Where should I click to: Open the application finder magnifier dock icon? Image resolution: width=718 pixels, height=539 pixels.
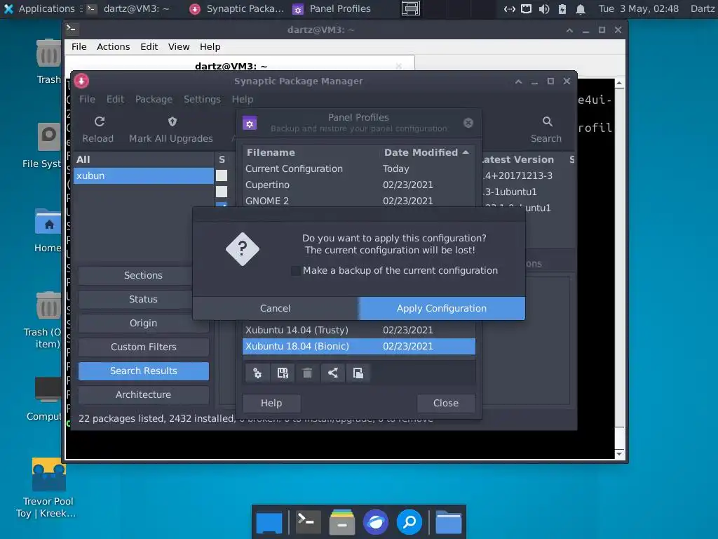pyautogui.click(x=409, y=522)
